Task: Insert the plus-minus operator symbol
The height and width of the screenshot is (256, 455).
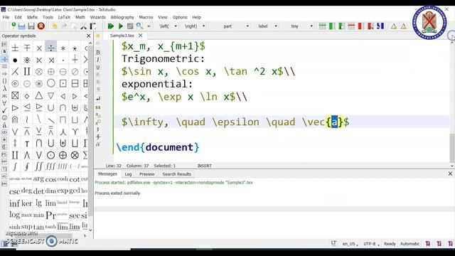Action: 15,48
